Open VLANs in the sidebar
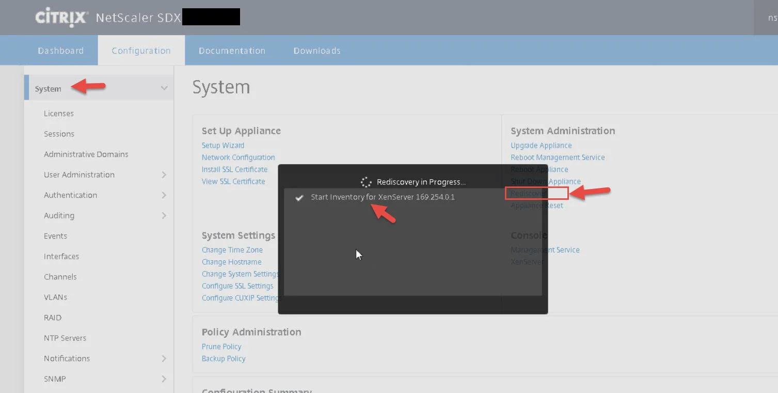 tap(55, 297)
